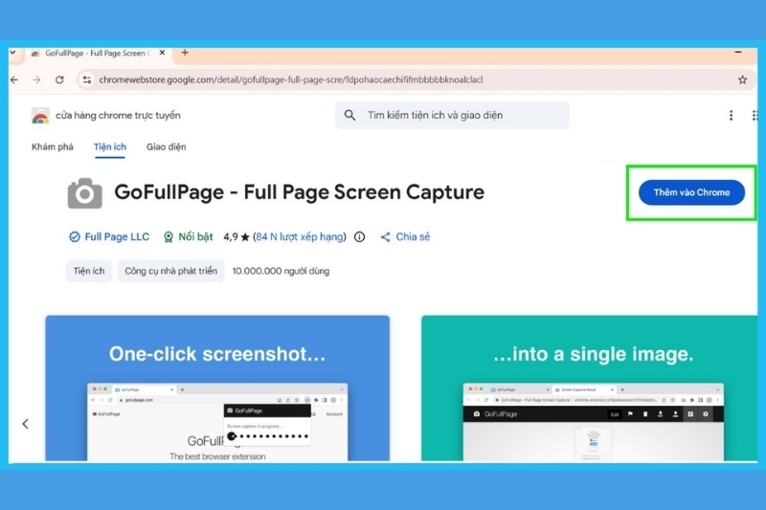
Task: Switch to the Khám phá tab
Action: point(53,147)
